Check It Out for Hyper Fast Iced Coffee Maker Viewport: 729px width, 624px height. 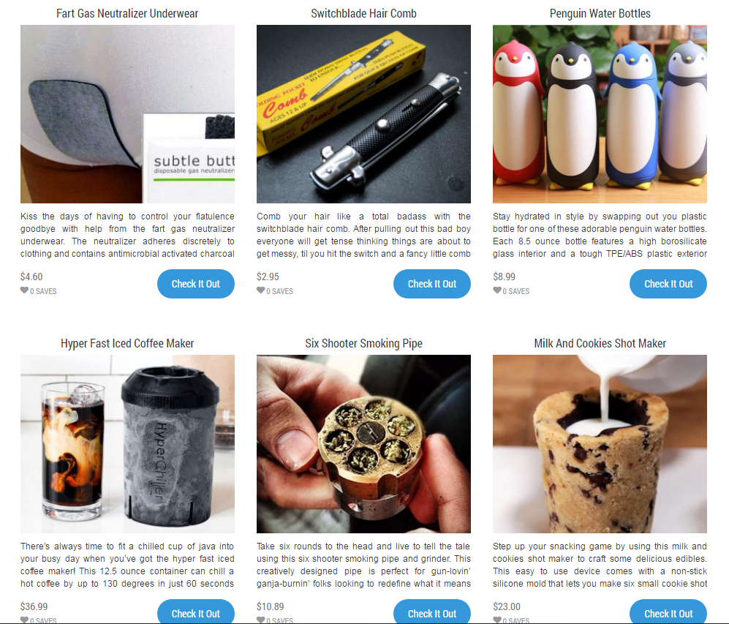[x=196, y=612]
